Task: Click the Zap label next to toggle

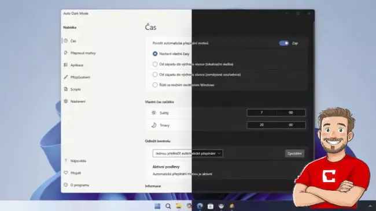Action: pyautogui.click(x=295, y=43)
